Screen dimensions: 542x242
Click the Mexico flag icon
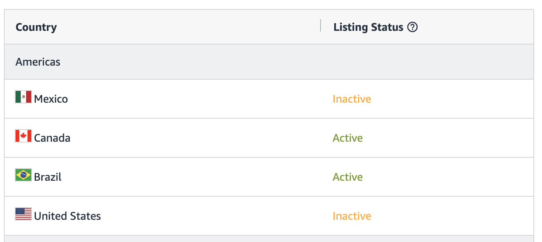[x=23, y=97]
